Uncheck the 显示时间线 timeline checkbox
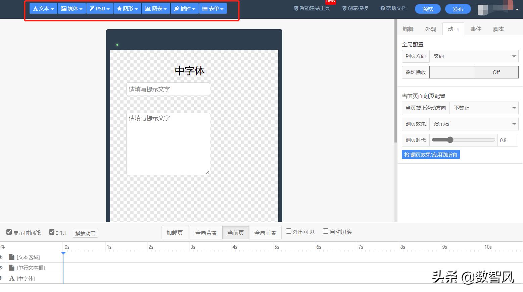523x292 pixels. (x=9, y=232)
